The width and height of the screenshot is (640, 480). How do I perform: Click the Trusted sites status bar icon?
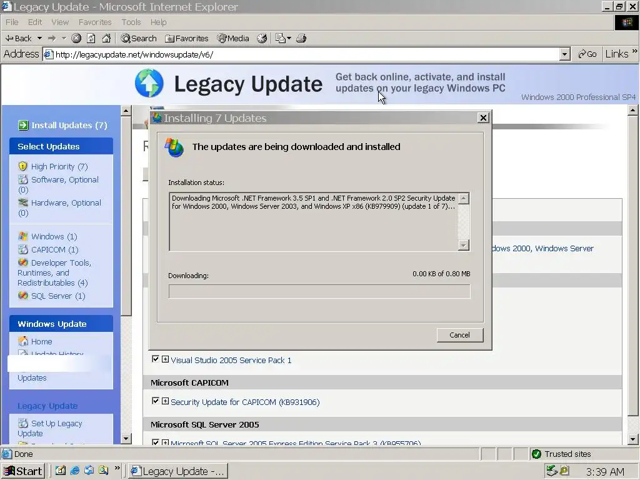tap(536, 454)
